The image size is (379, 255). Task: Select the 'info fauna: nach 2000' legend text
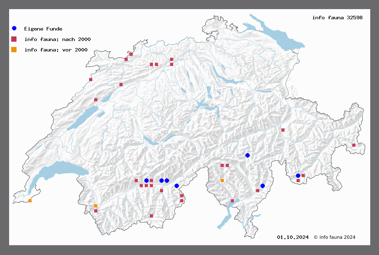click(58, 39)
